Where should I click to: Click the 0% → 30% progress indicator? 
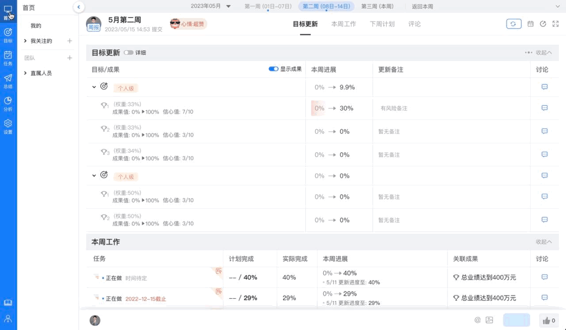(x=334, y=108)
